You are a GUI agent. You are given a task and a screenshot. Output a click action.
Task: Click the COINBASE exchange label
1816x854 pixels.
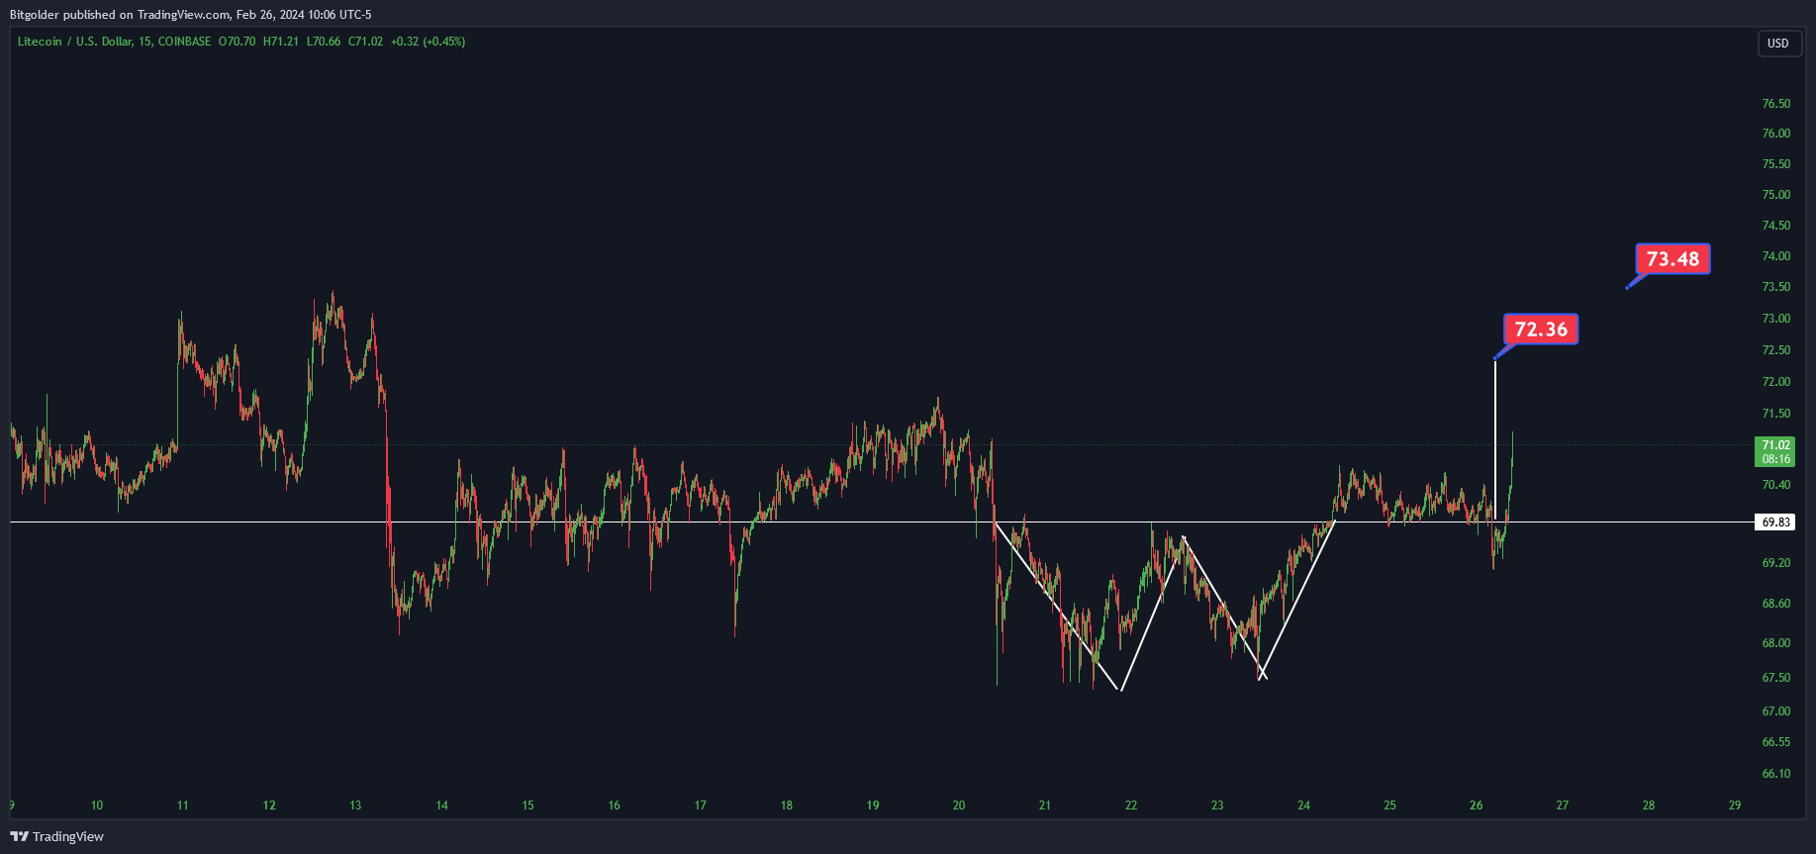pos(185,42)
